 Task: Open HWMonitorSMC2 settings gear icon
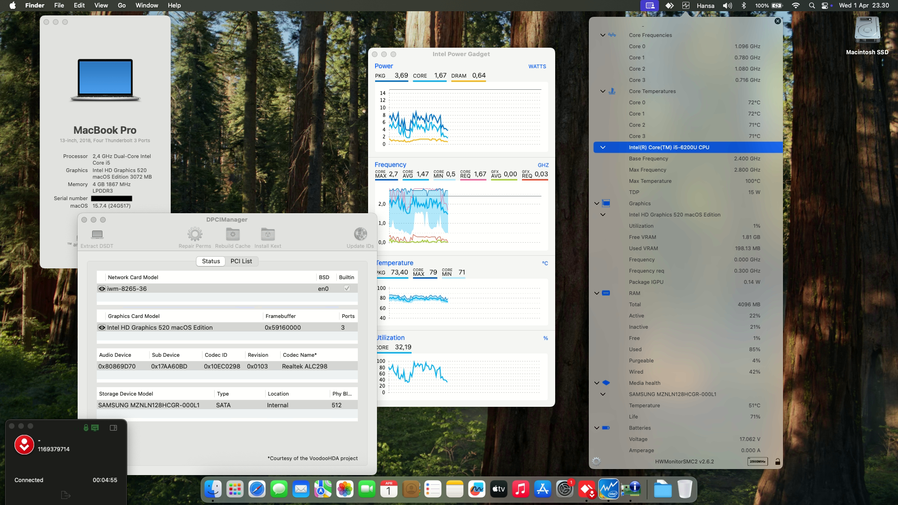tap(596, 462)
